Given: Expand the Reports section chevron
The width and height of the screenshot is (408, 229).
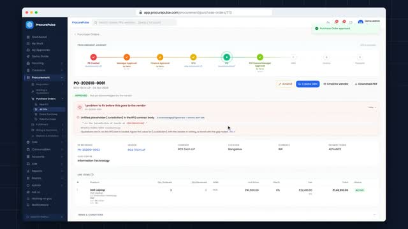Looking at the screenshot, I should 62,171.
